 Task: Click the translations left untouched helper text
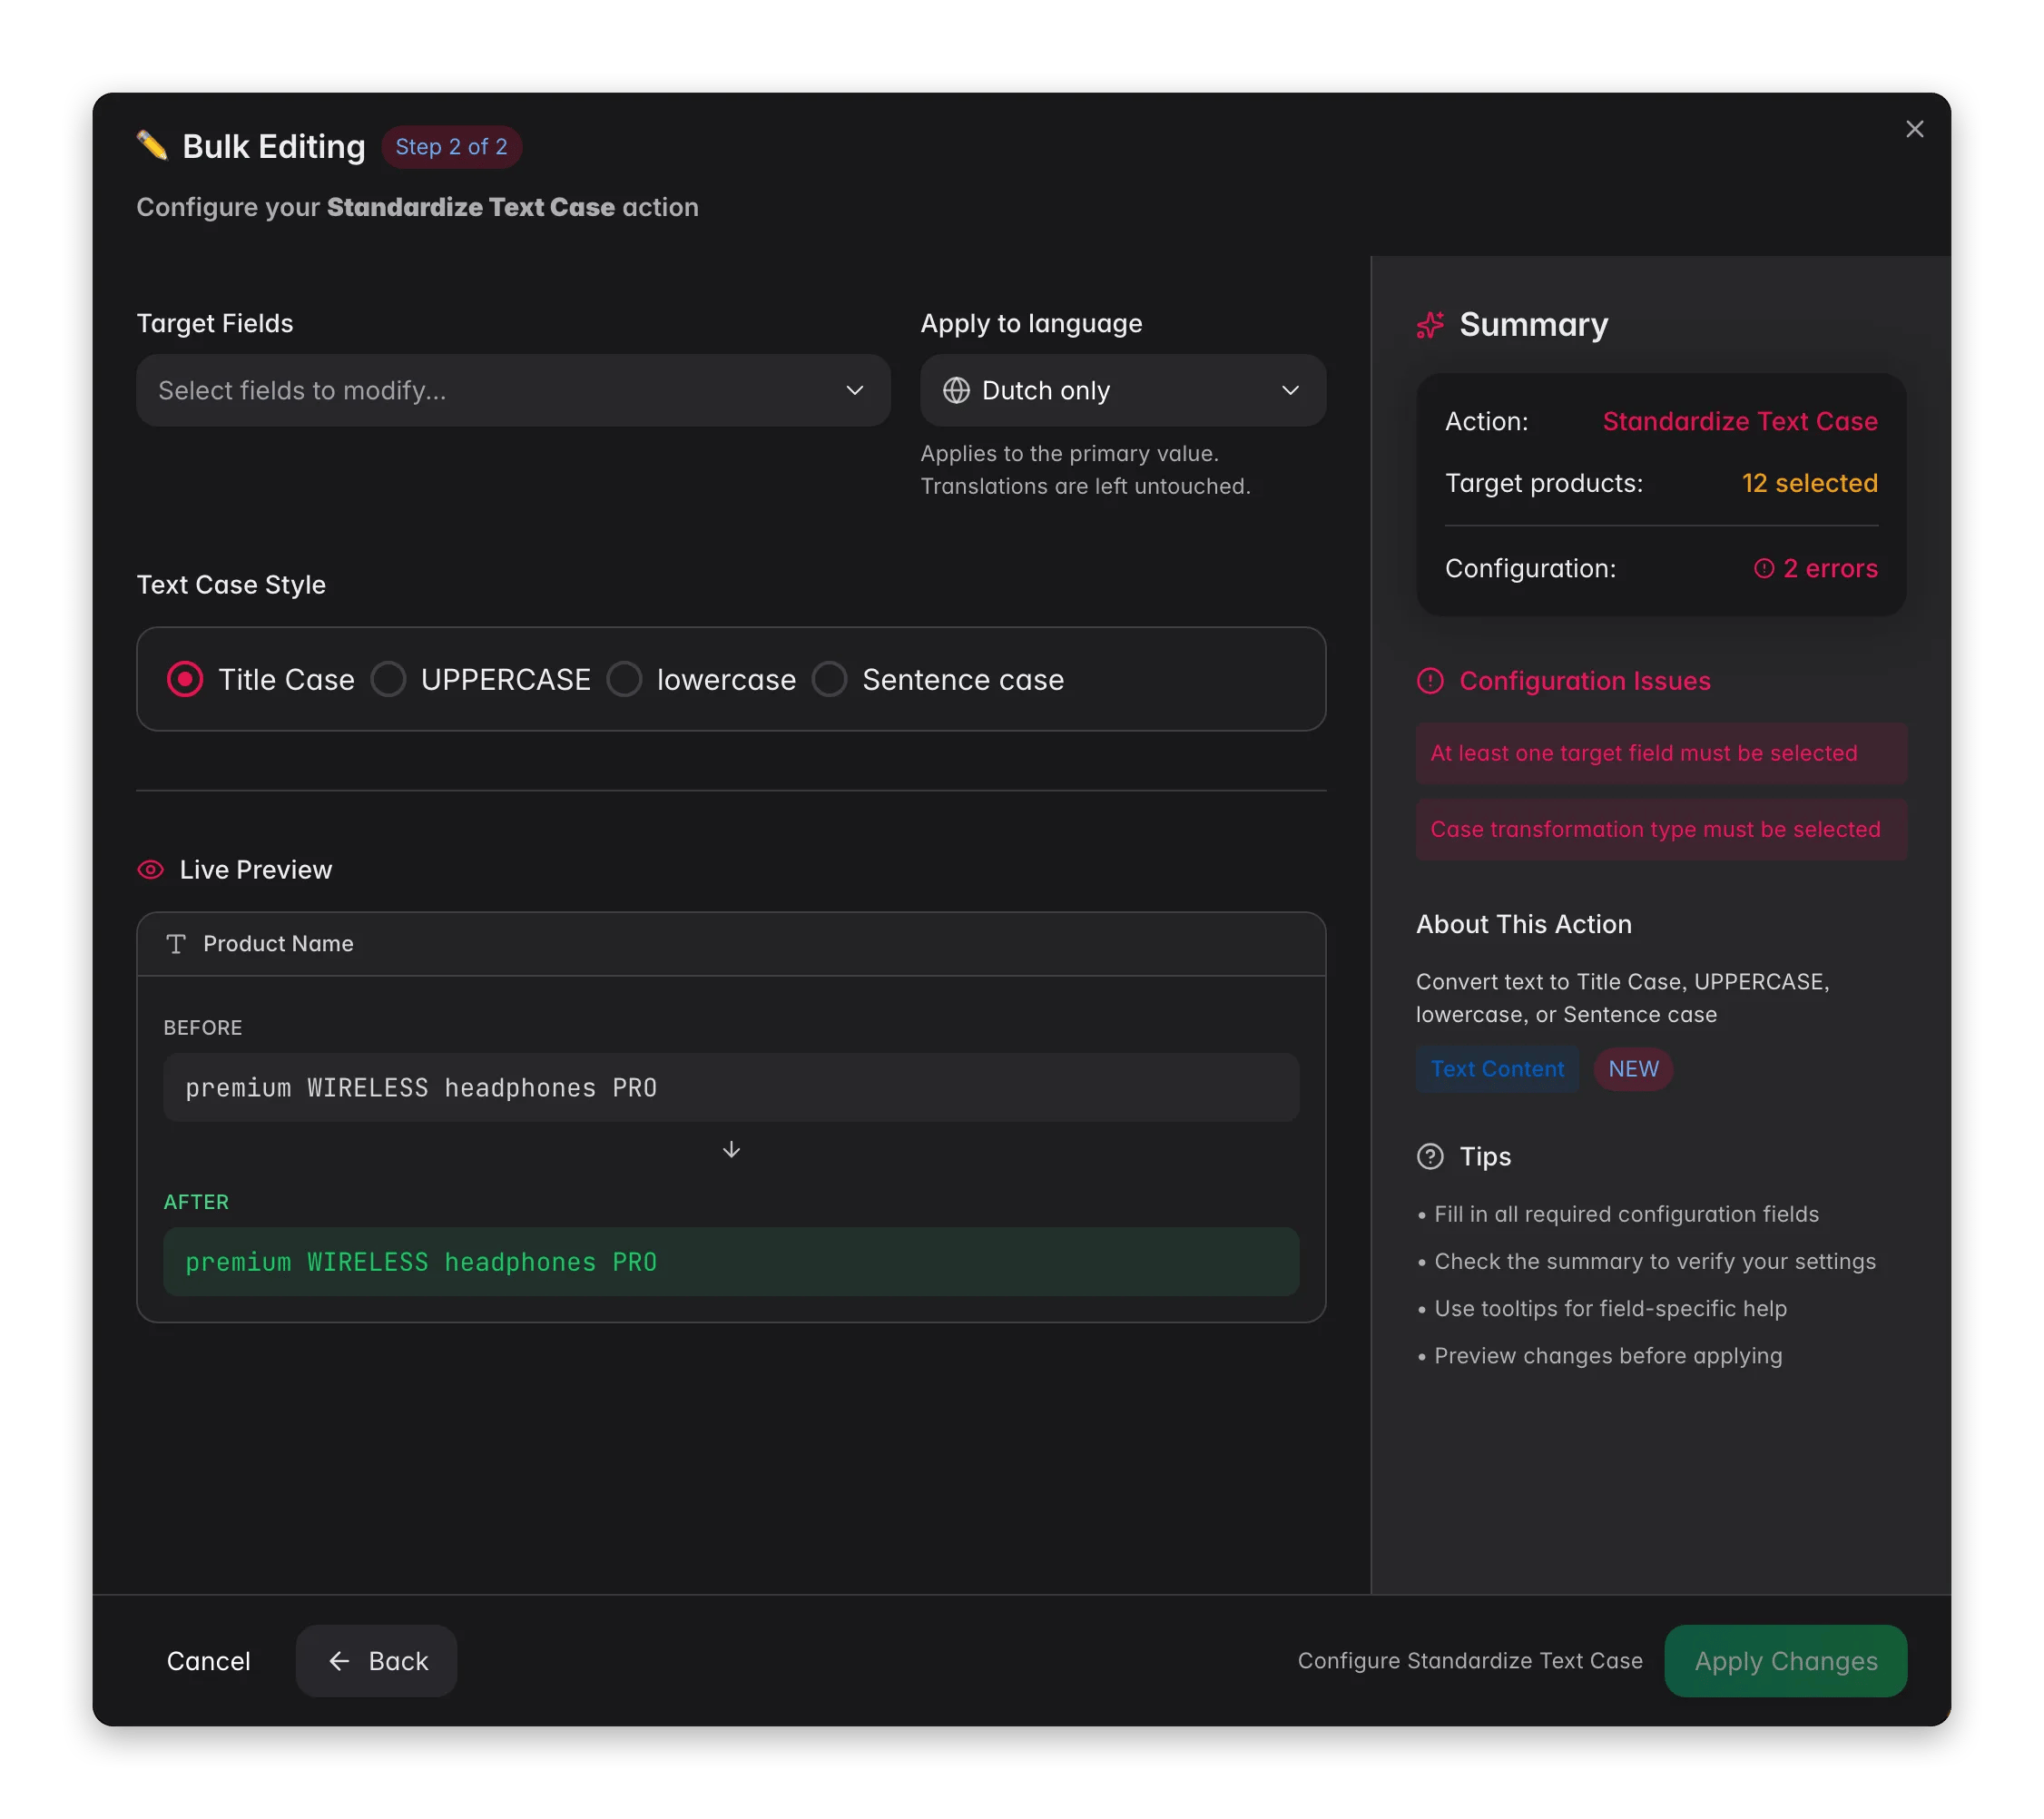[x=1085, y=486]
